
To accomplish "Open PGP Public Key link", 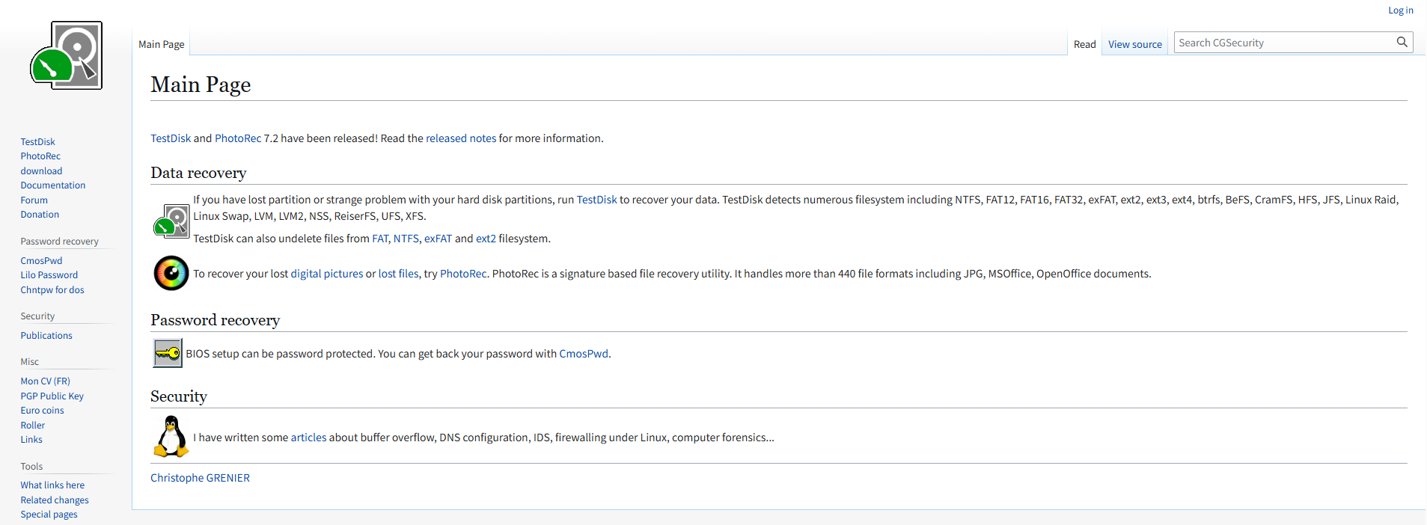I will tap(52, 396).
